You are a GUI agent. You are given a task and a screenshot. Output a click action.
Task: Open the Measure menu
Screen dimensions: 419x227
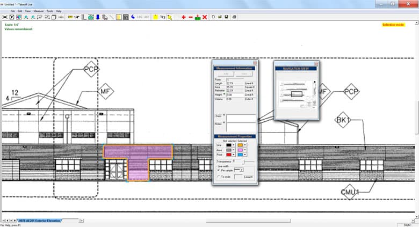[38, 11]
